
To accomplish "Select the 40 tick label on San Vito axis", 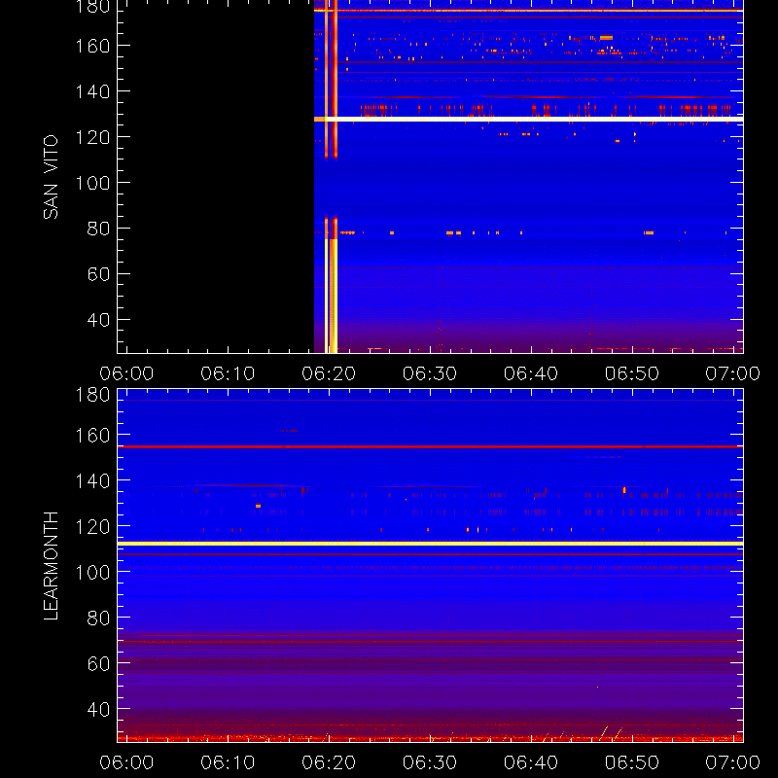I will coord(98,320).
